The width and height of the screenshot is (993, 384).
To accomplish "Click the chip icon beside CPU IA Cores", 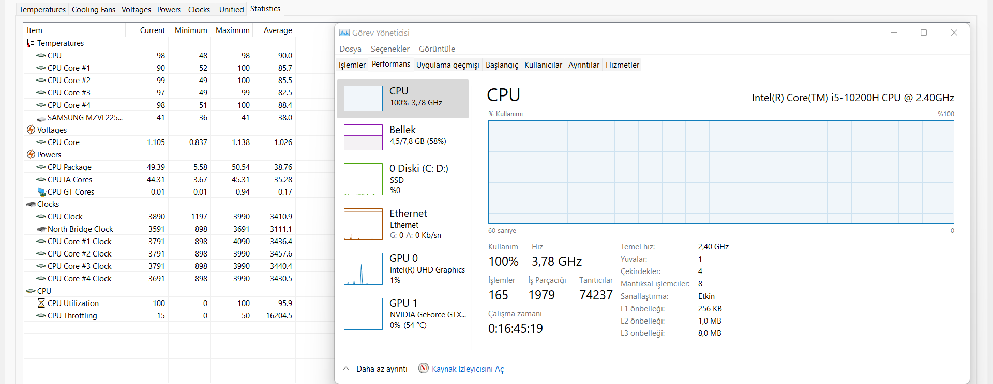I will [x=41, y=180].
